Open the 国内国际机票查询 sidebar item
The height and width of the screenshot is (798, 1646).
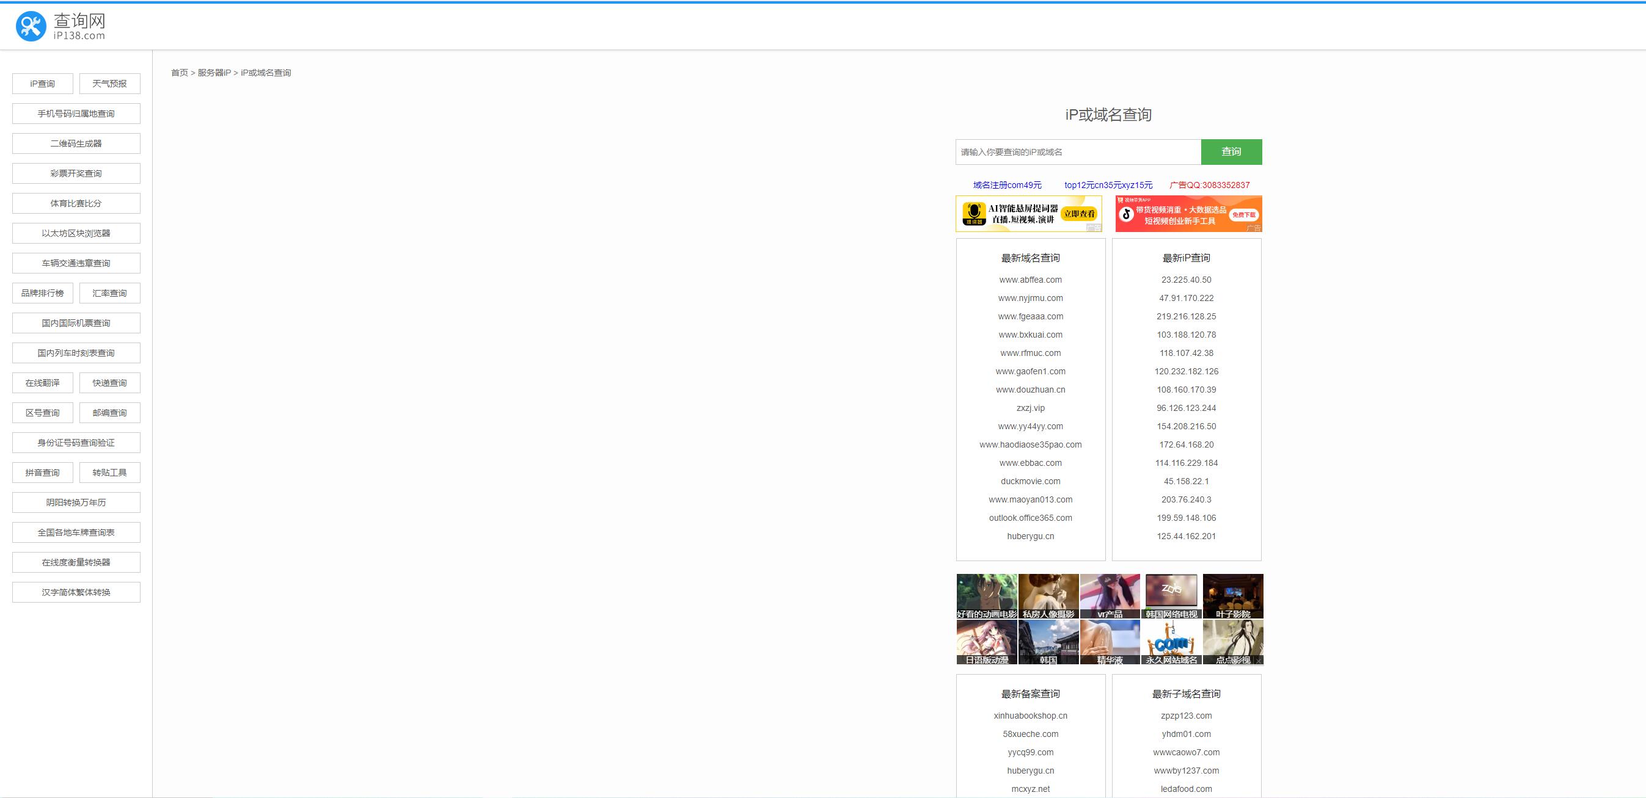[x=76, y=323]
